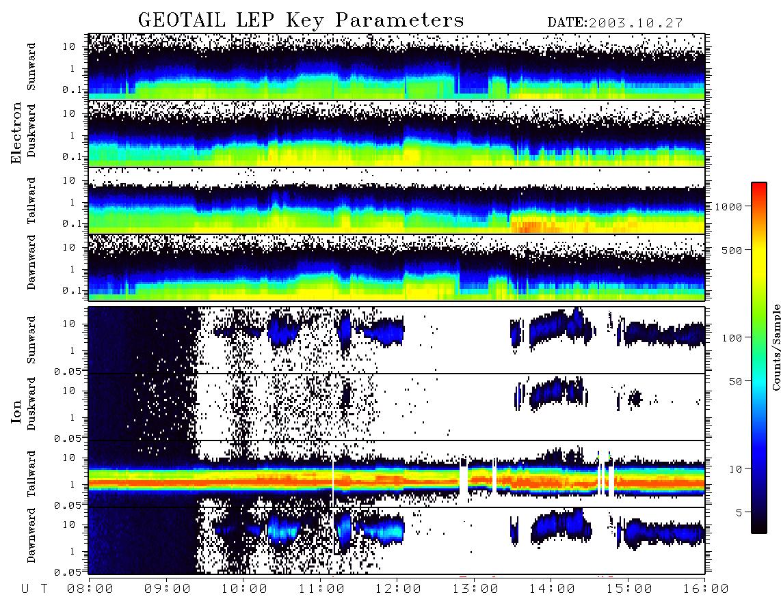Click the '13:00' time tick label
This screenshot has width=781, height=601.
pos(475,589)
